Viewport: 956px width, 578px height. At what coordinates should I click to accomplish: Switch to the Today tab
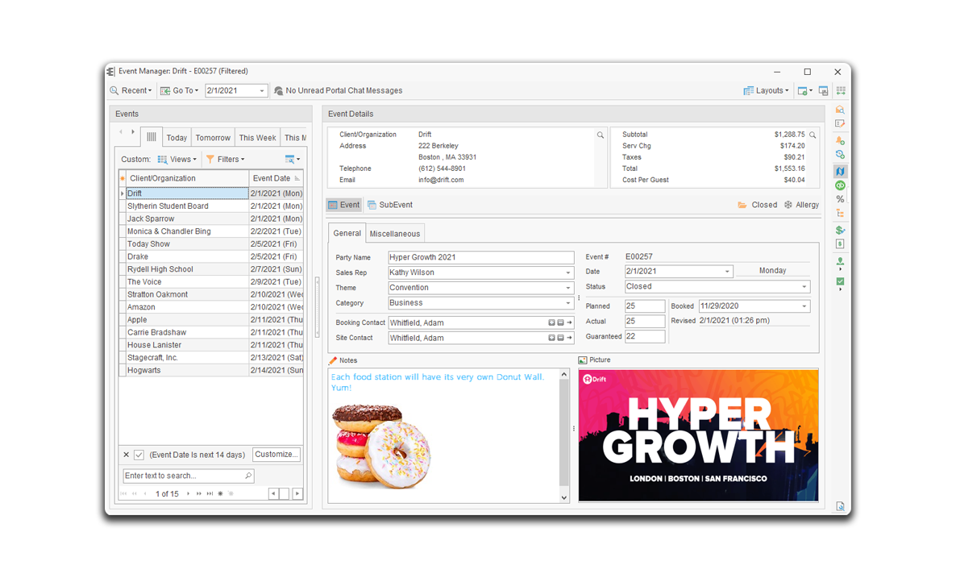(x=177, y=138)
